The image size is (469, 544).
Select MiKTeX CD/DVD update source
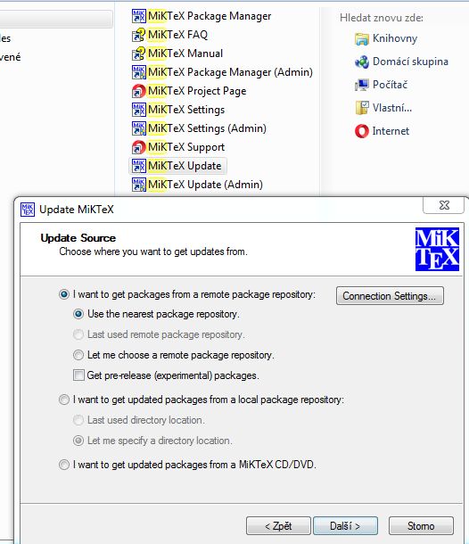click(x=64, y=465)
